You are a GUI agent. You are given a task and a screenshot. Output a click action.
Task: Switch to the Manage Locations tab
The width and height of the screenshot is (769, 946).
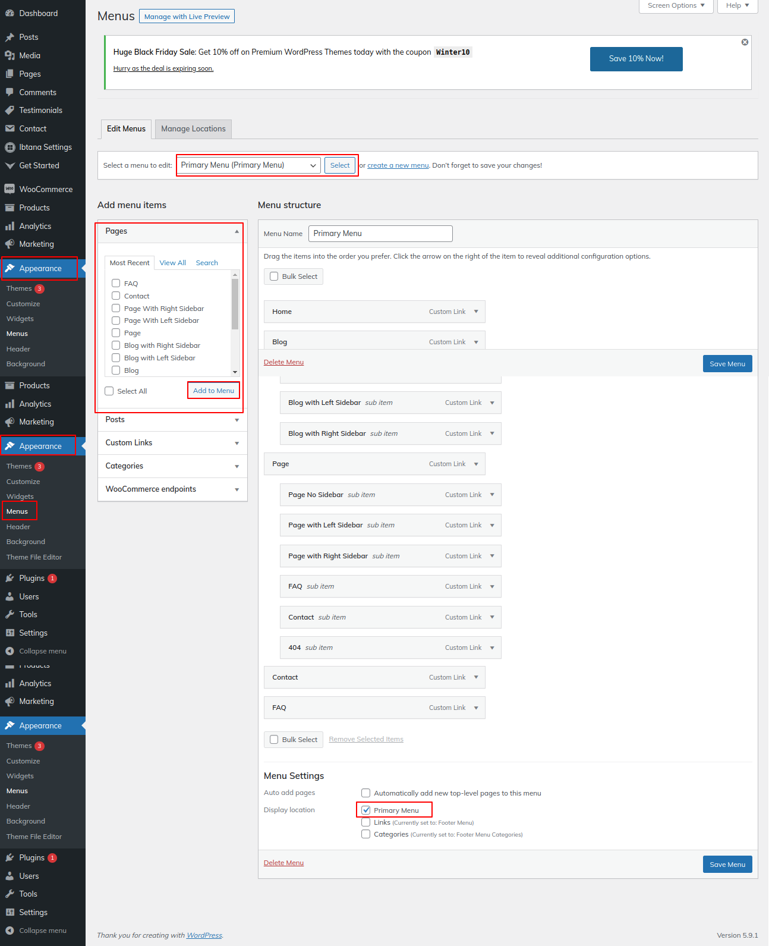[193, 129]
